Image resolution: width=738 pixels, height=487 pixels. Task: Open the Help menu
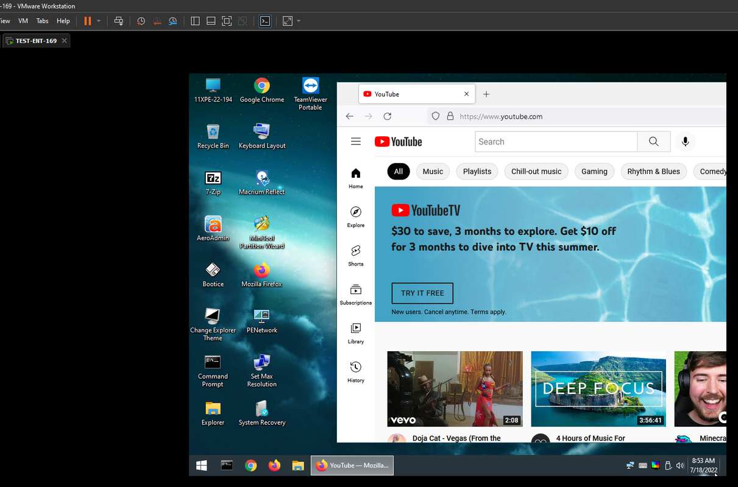pyautogui.click(x=63, y=21)
